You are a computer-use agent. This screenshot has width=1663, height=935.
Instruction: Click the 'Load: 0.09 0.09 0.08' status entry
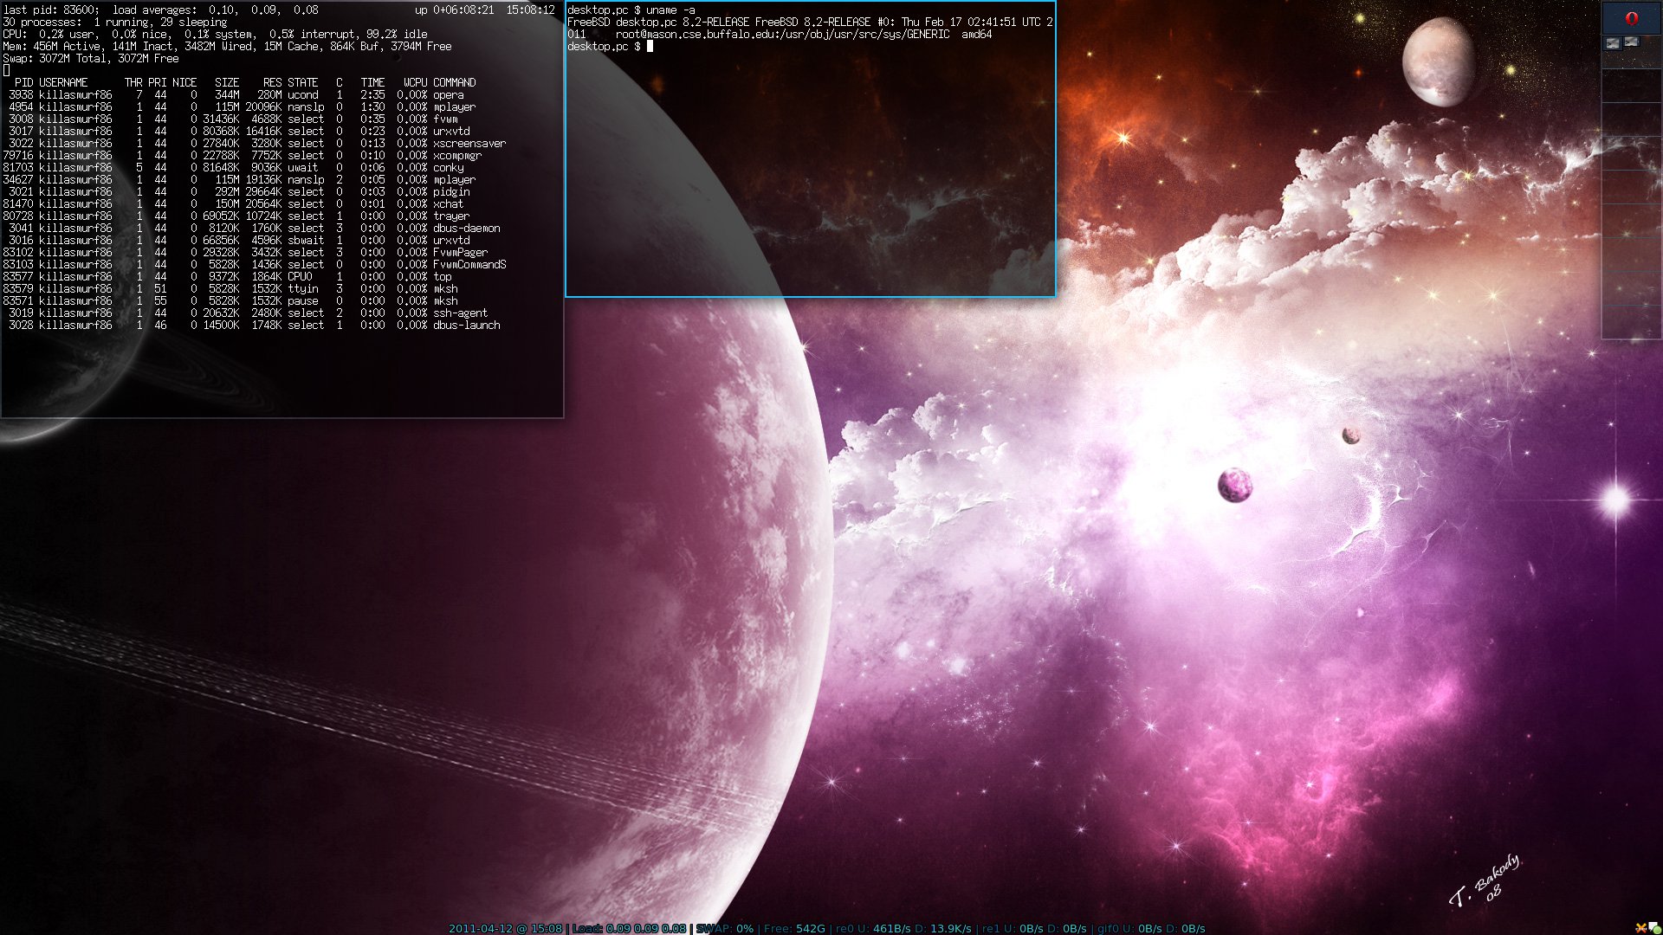629,928
